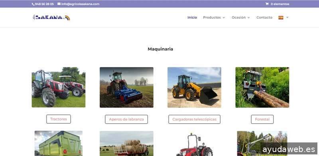Select the Spanish flag language icon
Image resolution: width=319 pixels, height=156 pixels.
(281, 18)
